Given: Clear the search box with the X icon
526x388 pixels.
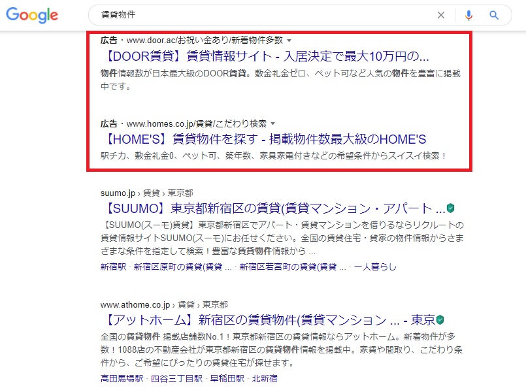Looking at the screenshot, I should [x=441, y=14].
